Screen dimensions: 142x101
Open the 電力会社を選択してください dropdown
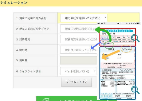[x=84, y=18]
